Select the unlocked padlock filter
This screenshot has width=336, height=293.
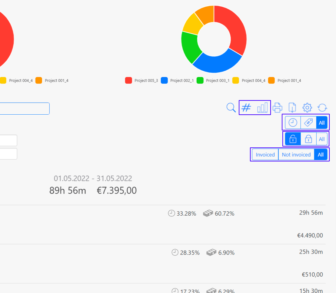292,139
